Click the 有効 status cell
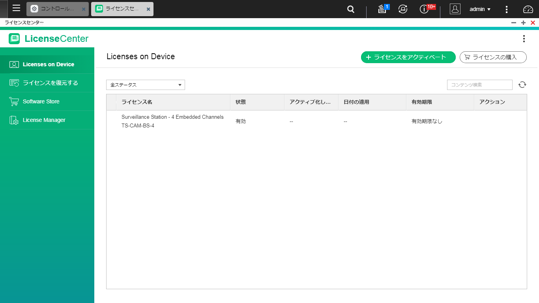Viewport: 539px width, 303px height. pyautogui.click(x=241, y=122)
